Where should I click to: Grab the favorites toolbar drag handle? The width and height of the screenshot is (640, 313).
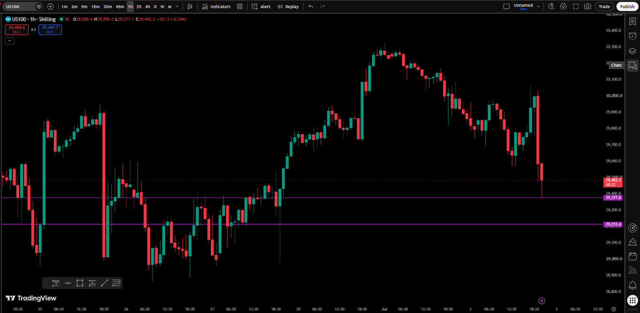(x=46, y=283)
